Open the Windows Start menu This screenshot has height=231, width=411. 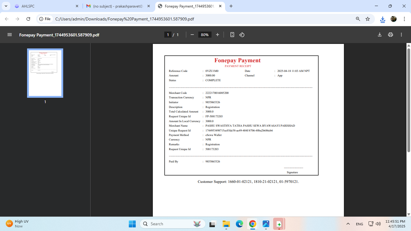132,224
